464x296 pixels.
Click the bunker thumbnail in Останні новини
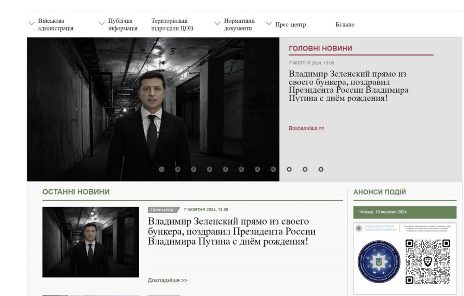click(90, 242)
